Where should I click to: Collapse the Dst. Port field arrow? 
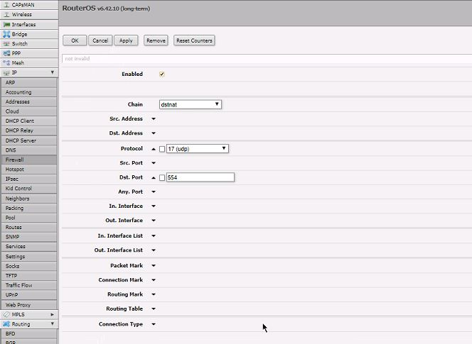click(154, 177)
